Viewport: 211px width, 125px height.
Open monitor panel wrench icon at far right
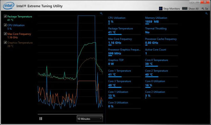click(x=207, y=13)
